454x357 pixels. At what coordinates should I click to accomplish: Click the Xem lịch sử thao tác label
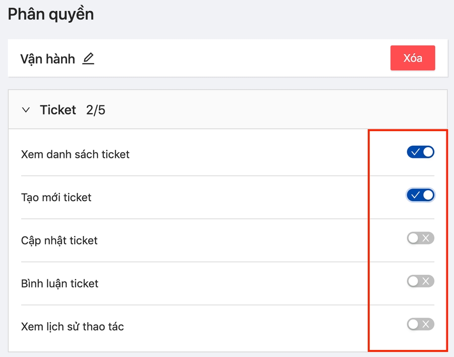(x=73, y=327)
